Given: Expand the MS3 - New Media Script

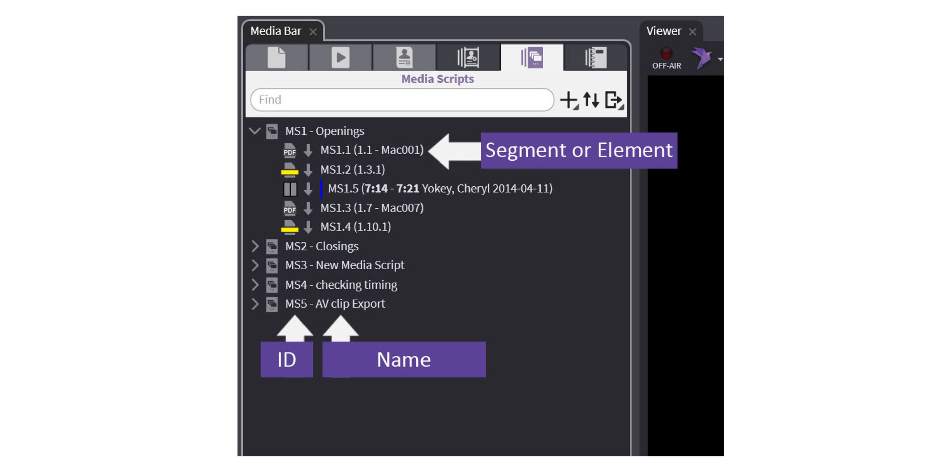Looking at the screenshot, I should click(255, 265).
